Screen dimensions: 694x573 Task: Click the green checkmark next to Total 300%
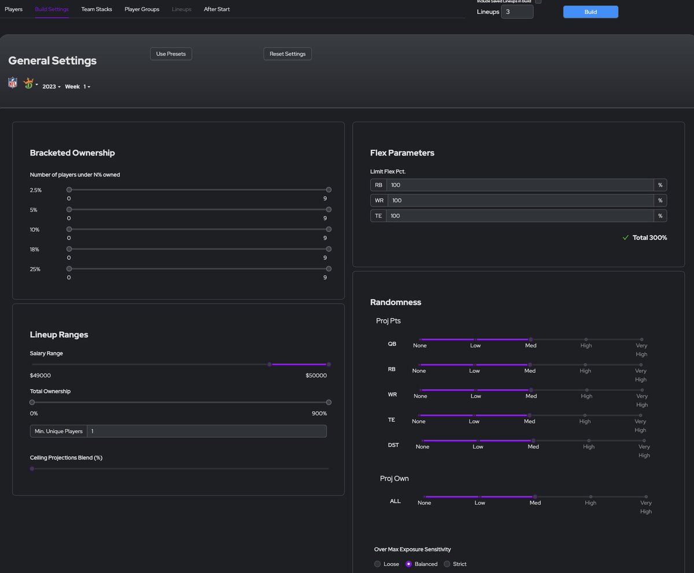tap(625, 237)
